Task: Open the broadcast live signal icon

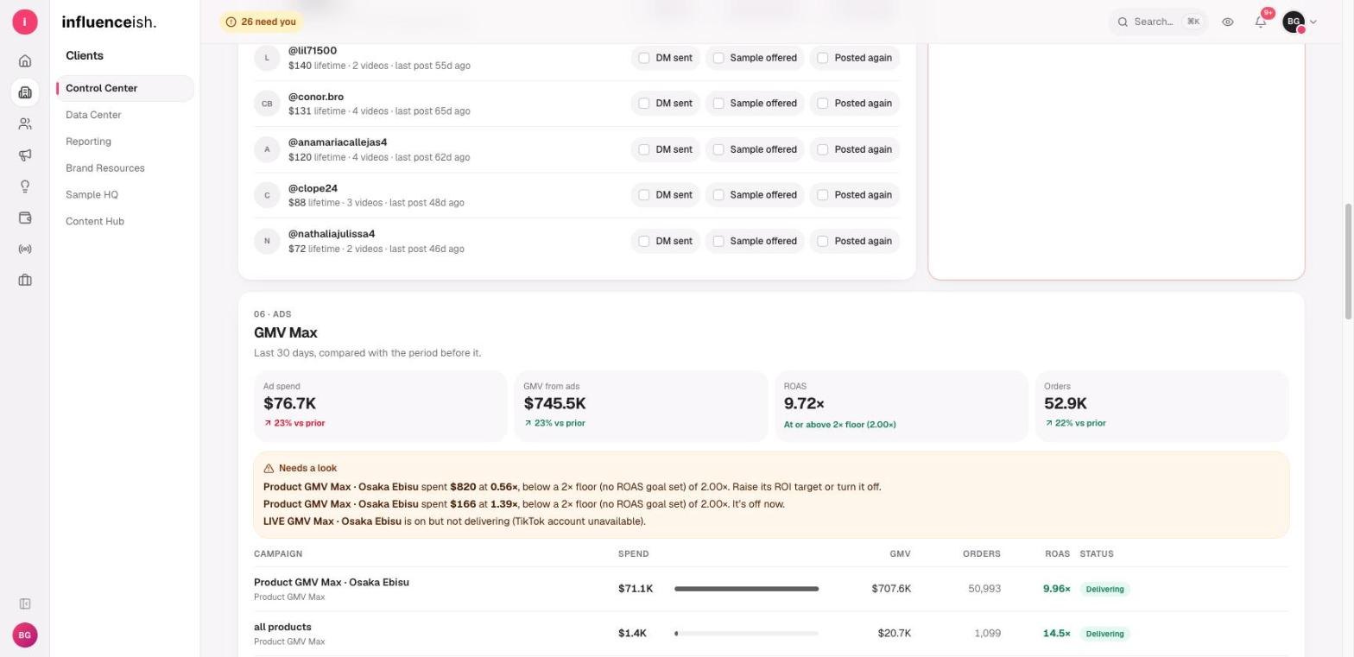Action: (25, 249)
